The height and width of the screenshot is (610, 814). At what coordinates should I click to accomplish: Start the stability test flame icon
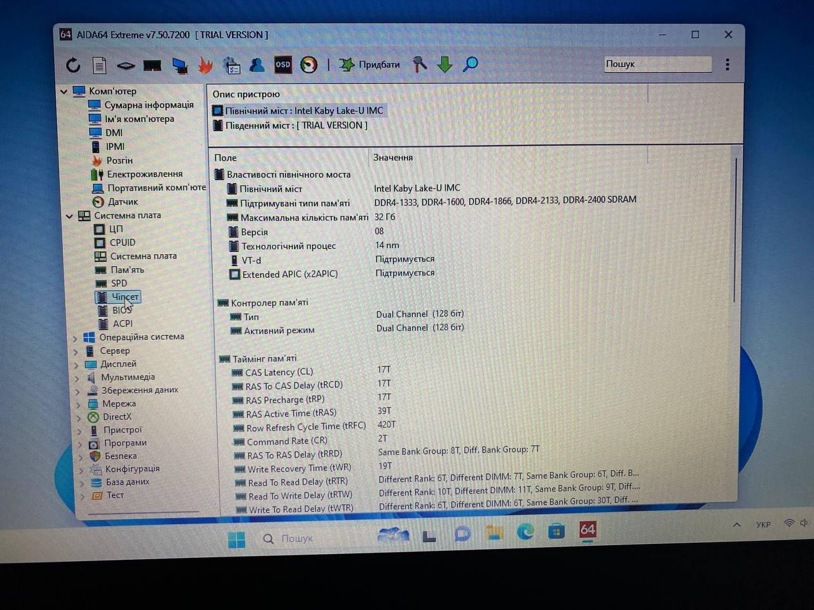point(205,64)
